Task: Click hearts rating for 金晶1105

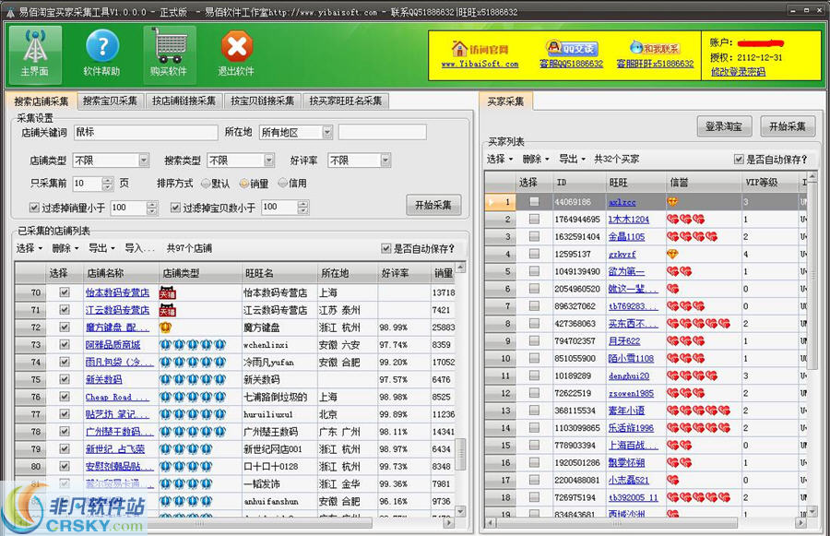Action: [692, 237]
